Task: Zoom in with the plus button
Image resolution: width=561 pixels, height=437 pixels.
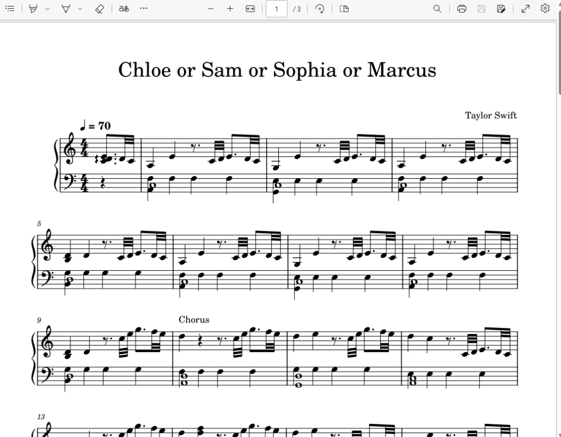Action: (x=230, y=9)
